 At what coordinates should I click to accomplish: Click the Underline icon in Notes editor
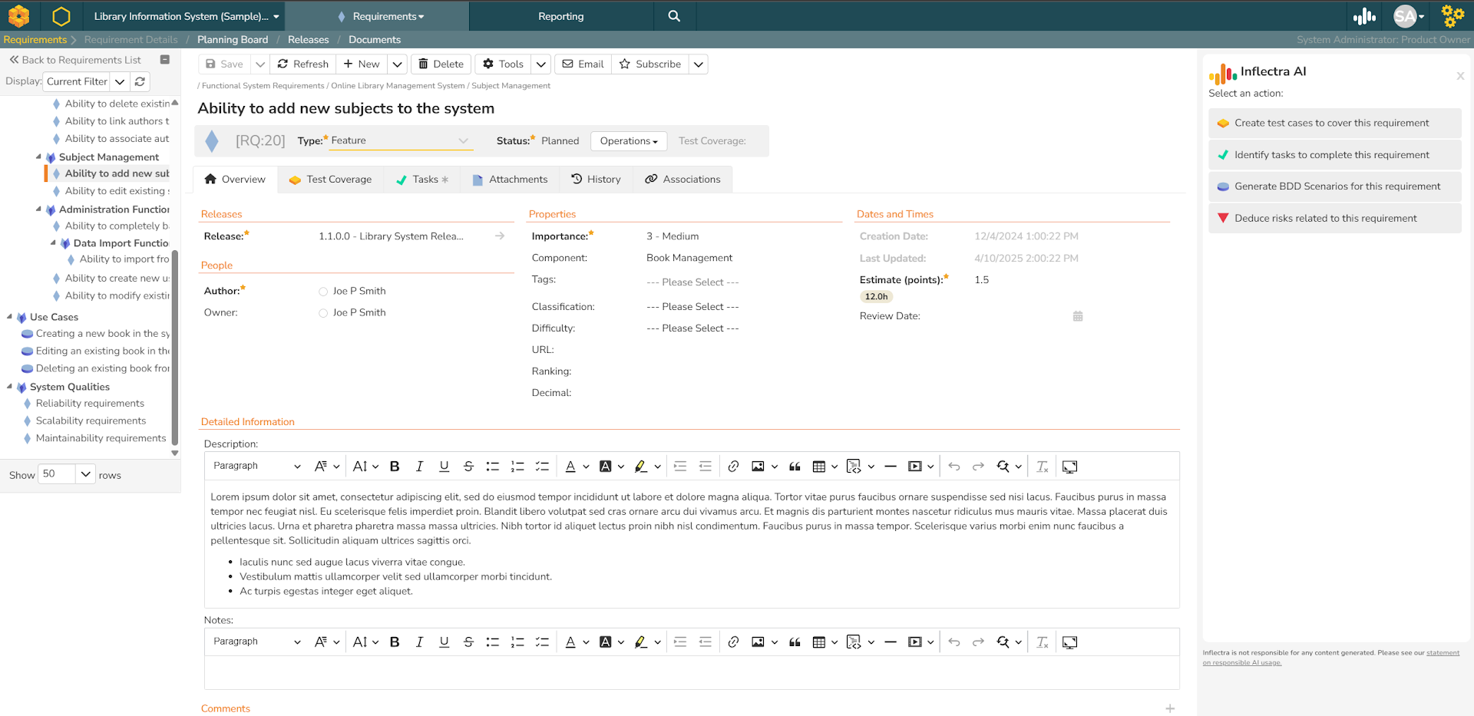(444, 642)
